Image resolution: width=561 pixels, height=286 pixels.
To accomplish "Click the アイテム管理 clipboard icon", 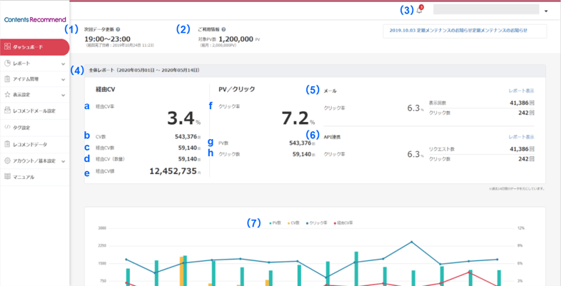I will tap(8, 79).
